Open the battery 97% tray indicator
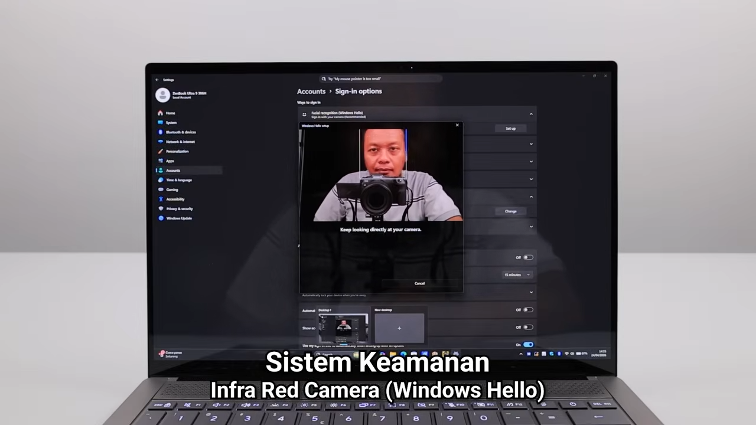 point(581,354)
